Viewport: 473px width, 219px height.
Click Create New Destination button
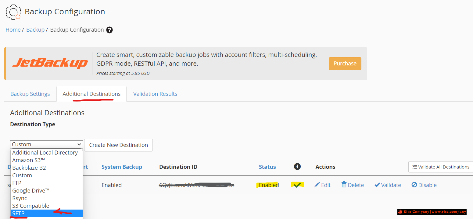pyautogui.click(x=118, y=145)
